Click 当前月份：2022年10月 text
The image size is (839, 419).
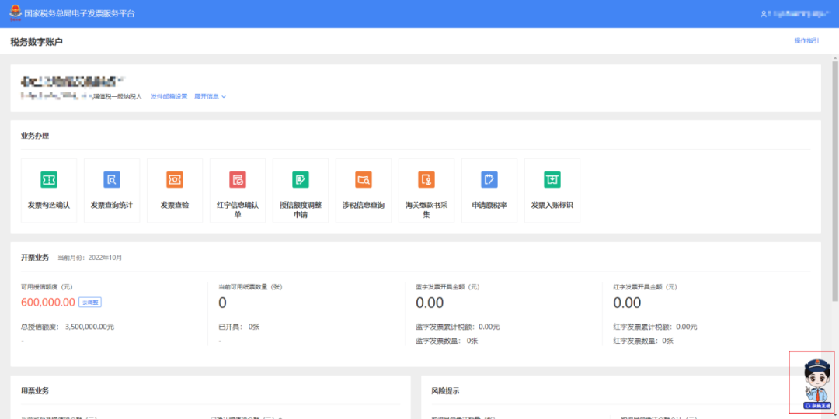point(90,258)
